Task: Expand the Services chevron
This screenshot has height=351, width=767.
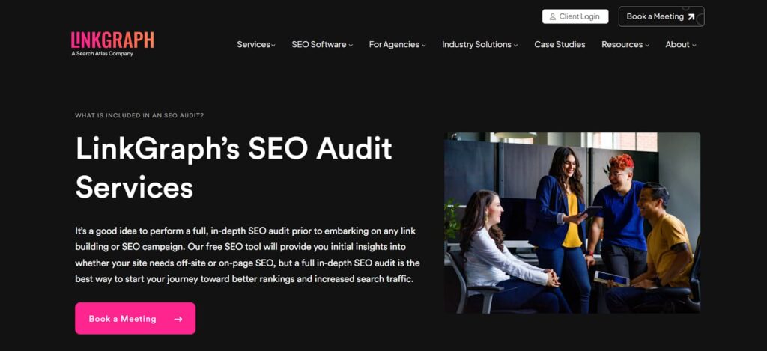Action: [x=273, y=45]
